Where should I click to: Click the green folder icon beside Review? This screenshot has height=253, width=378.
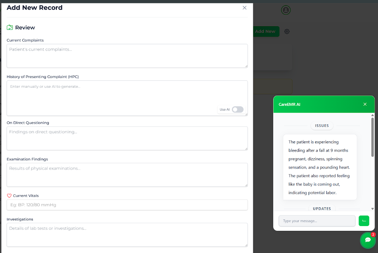click(x=9, y=27)
